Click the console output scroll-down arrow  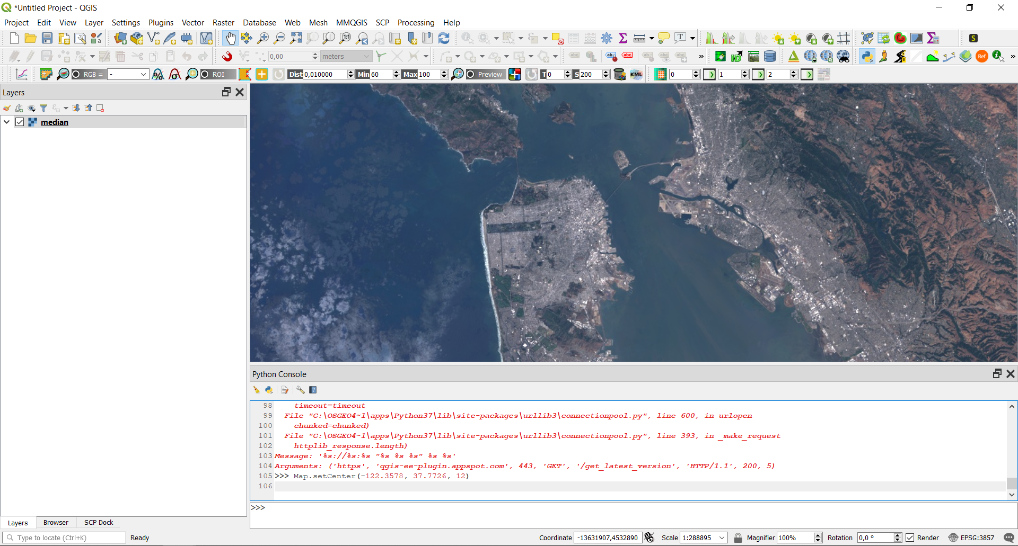click(x=1012, y=495)
